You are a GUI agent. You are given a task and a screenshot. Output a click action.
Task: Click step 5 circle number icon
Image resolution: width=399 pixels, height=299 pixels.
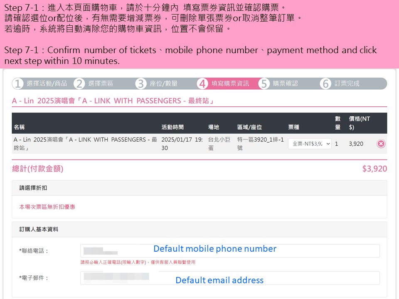pos(264,83)
